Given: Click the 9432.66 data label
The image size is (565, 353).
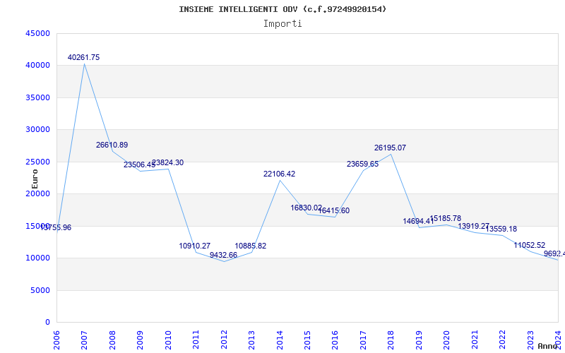Looking at the screenshot, I should click(x=223, y=255).
